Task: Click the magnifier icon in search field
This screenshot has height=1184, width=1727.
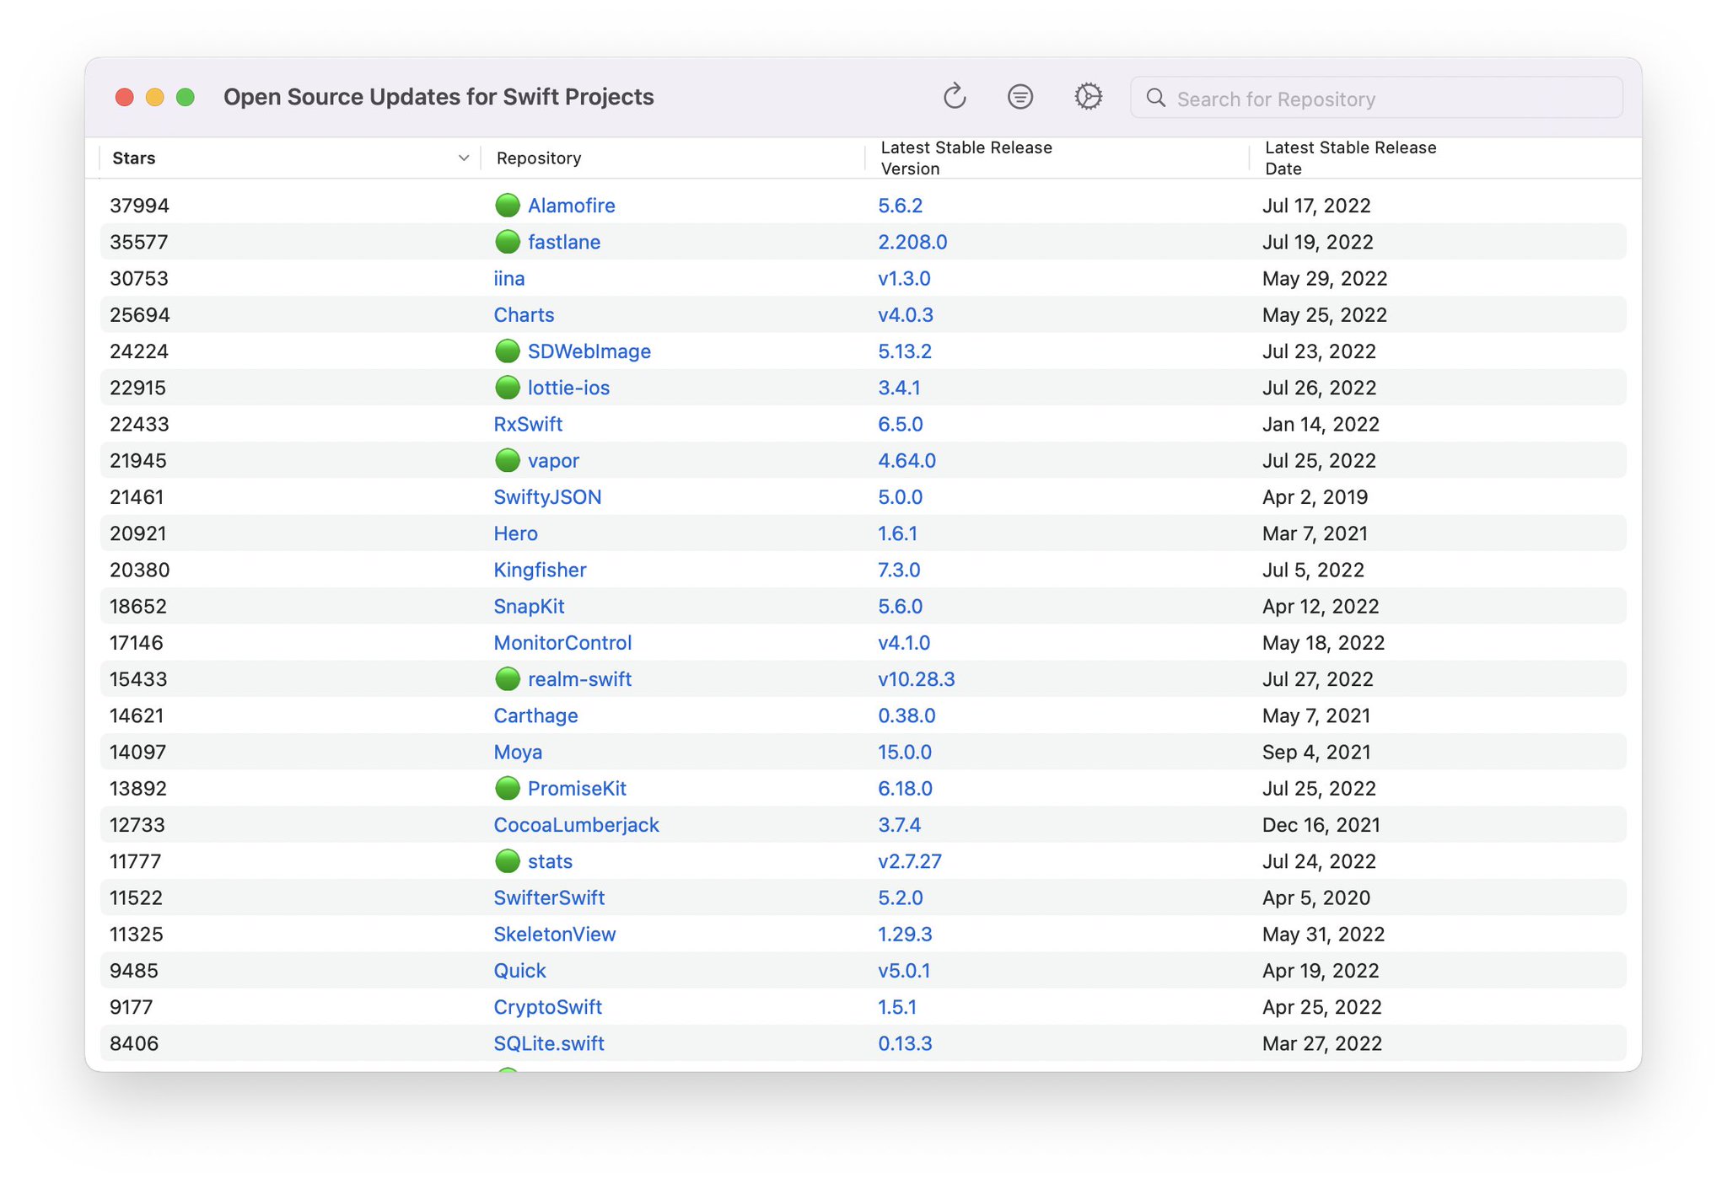Action: [1156, 99]
